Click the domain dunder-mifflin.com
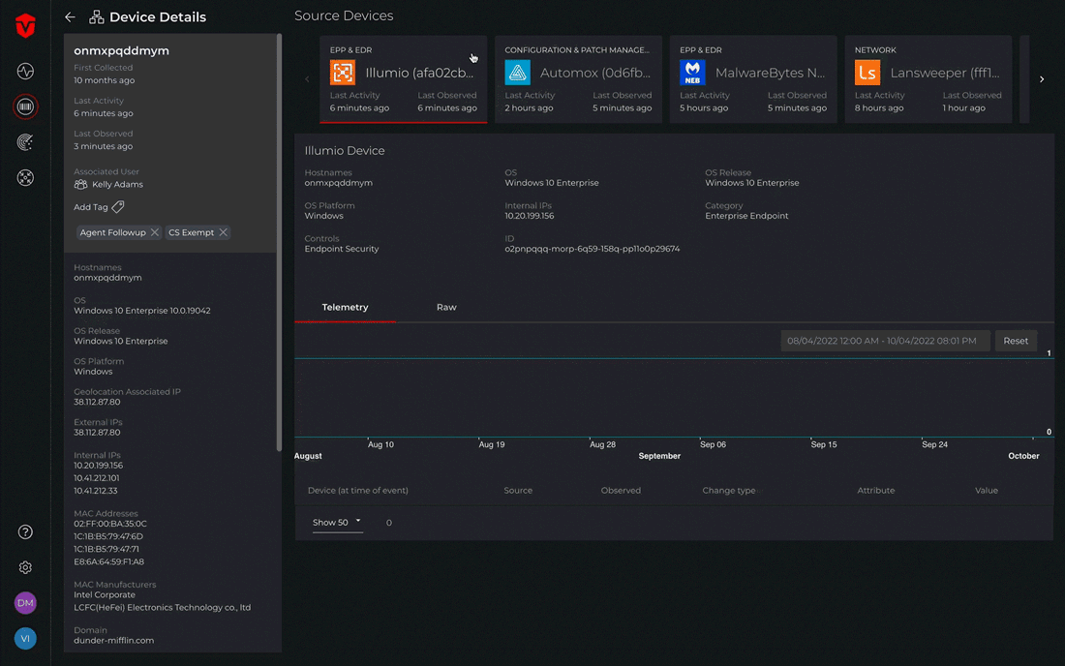The width and height of the screenshot is (1065, 666). (114, 640)
